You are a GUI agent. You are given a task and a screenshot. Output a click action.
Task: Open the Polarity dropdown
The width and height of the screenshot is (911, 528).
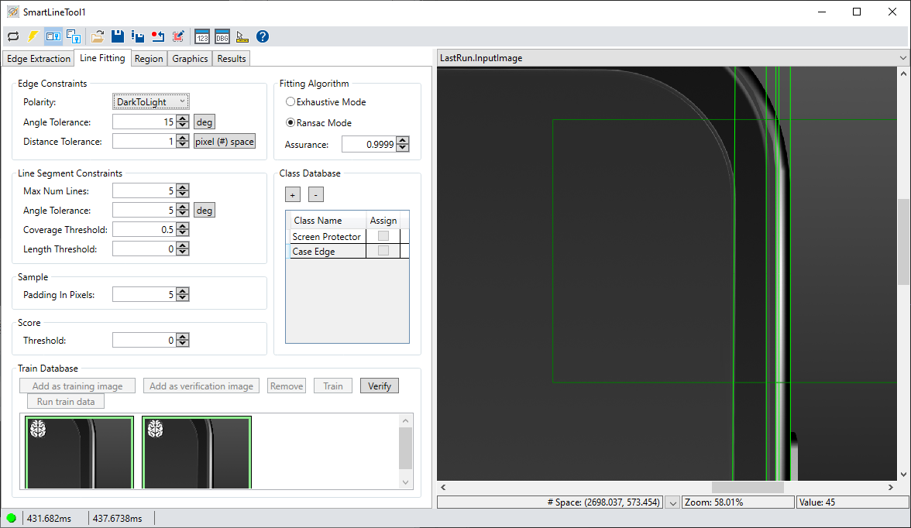[184, 101]
